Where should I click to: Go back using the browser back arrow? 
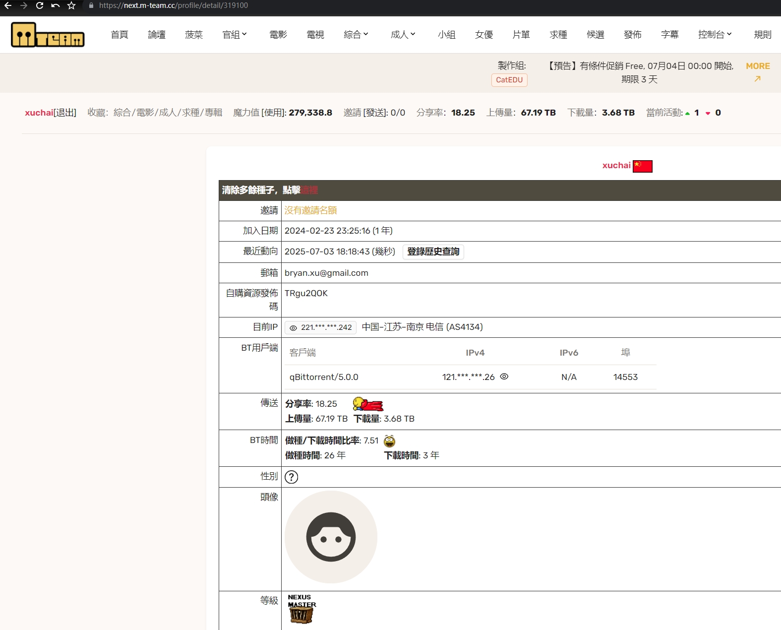(x=8, y=5)
